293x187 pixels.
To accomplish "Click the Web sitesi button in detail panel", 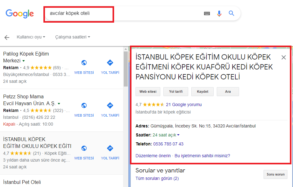I will click(148, 91).
